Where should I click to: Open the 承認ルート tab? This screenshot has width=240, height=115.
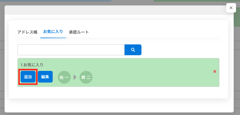(79, 32)
